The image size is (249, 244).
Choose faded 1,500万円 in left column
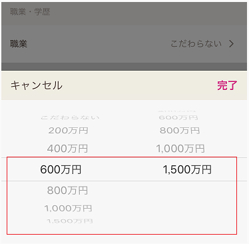70,221
